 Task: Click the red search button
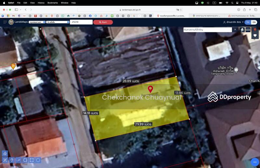coord(103,22)
